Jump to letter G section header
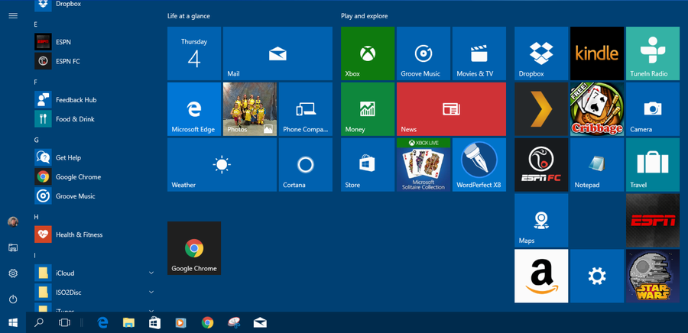This screenshot has height=333, width=688. pos(36,141)
